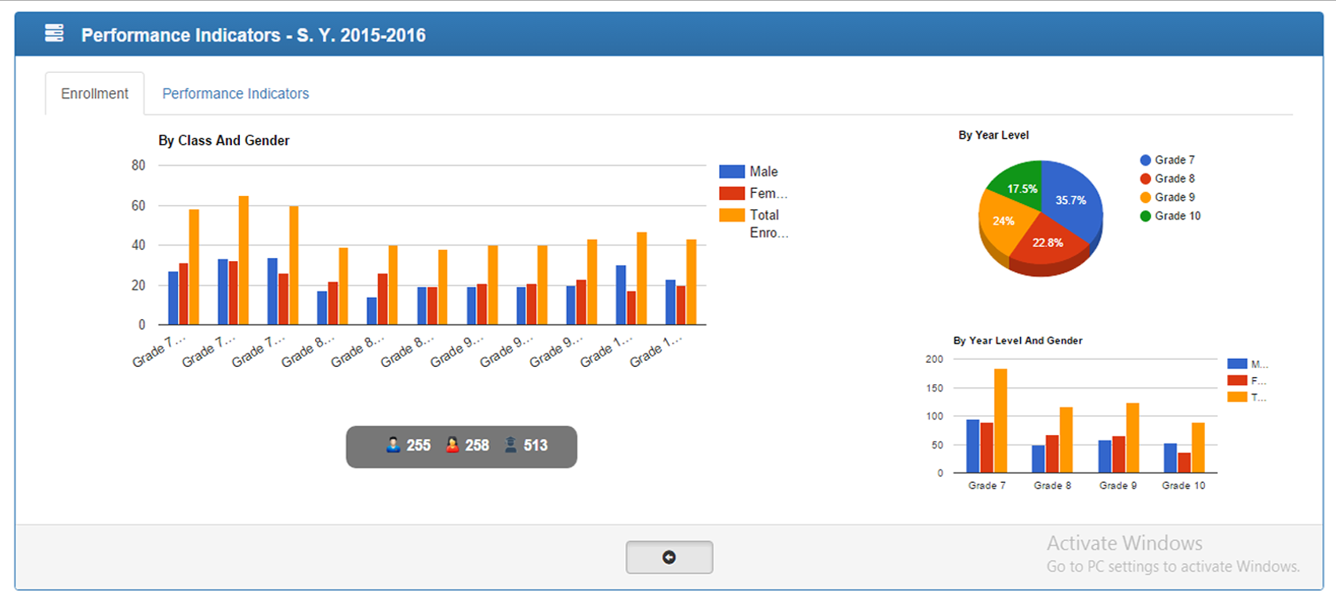Select the 24% orange pie slice
The image size is (1336, 602).
[x=1003, y=221]
